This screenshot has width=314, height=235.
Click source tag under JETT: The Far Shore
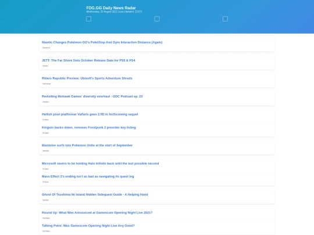tap(45, 66)
